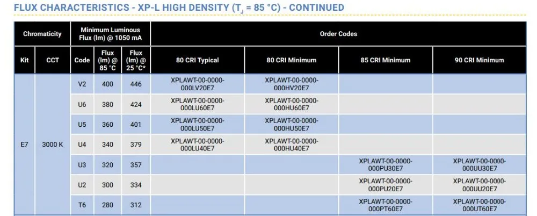This screenshot has height=216, width=537.
Task: Select flux value '340' in U4 row
Action: [x=107, y=145]
